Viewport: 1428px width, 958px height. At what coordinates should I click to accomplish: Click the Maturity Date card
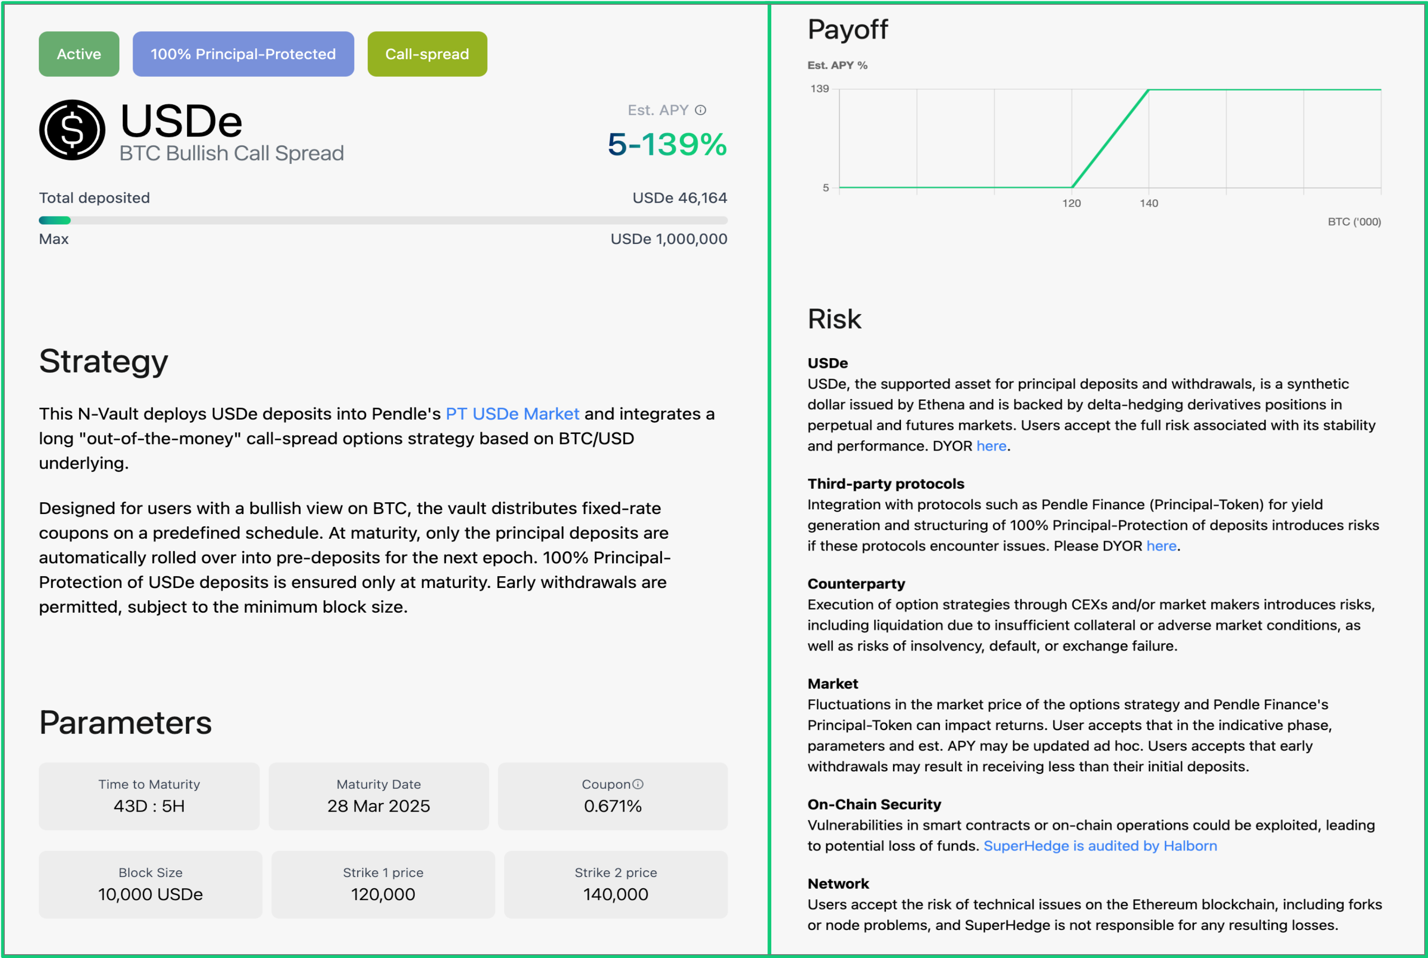point(378,795)
